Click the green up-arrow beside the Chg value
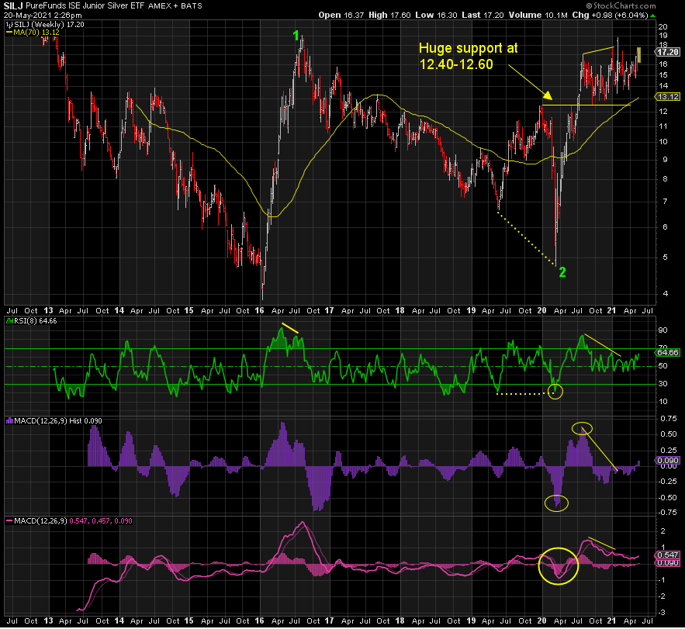685x629 pixels. (653, 16)
